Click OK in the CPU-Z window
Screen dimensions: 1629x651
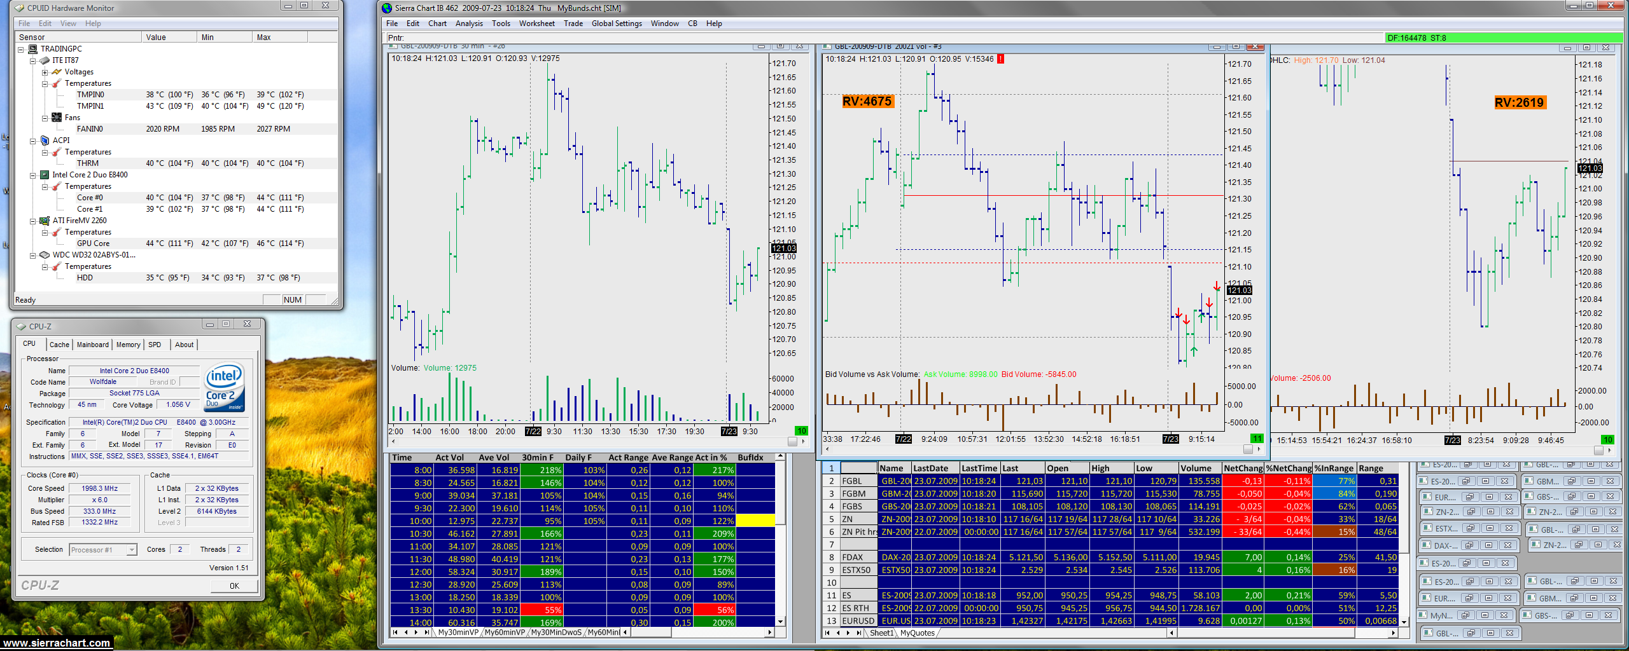pyautogui.click(x=234, y=586)
